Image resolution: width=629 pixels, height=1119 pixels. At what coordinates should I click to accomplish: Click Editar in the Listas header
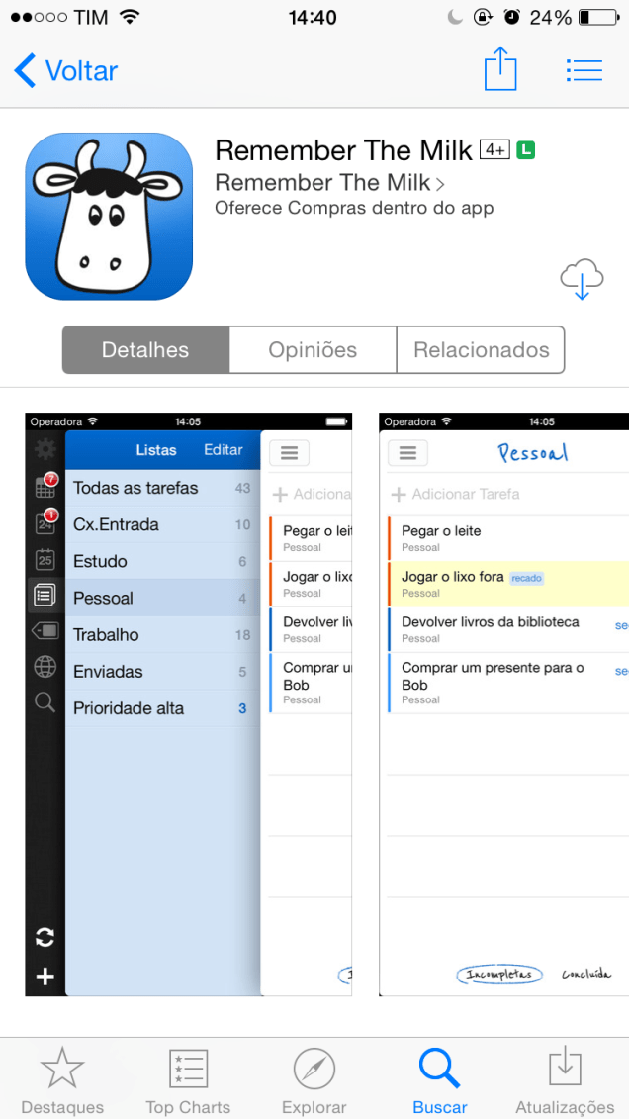tap(224, 449)
